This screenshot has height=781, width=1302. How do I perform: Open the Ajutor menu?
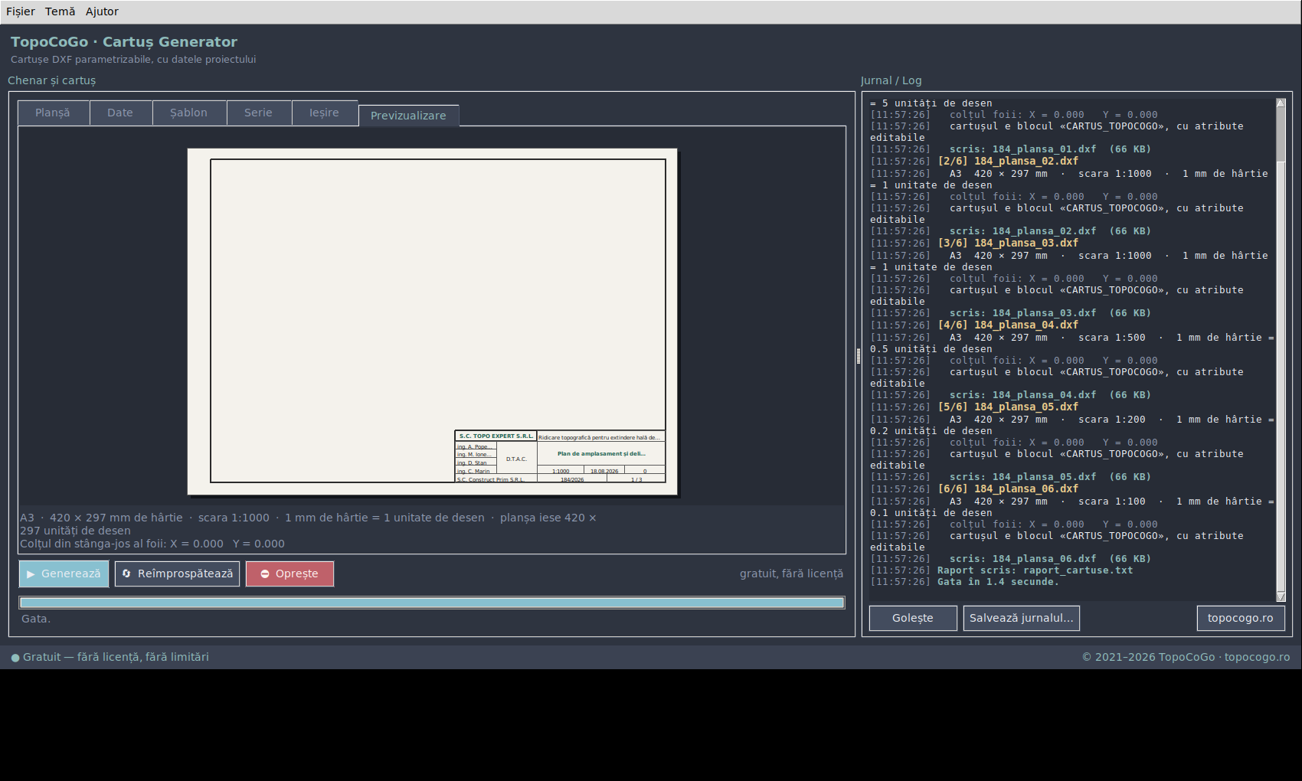pyautogui.click(x=102, y=11)
